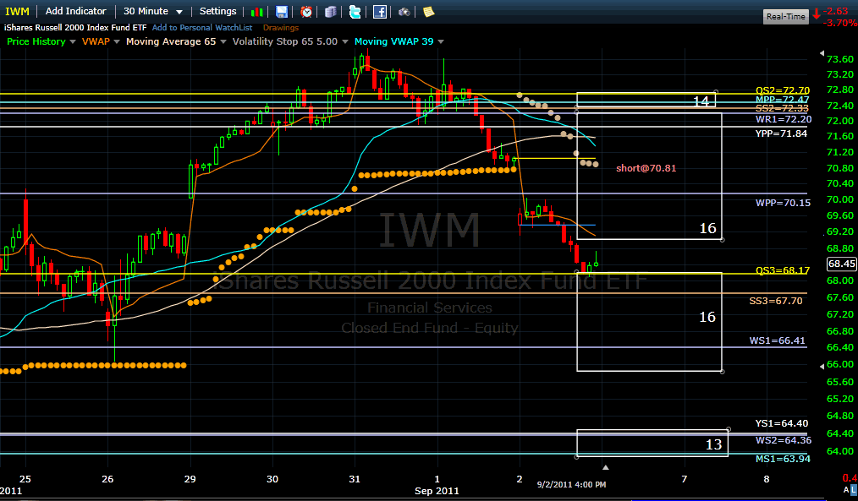Click the YPP=71.84 pivot label
Viewport: 858px width, 501px height.
point(781,133)
